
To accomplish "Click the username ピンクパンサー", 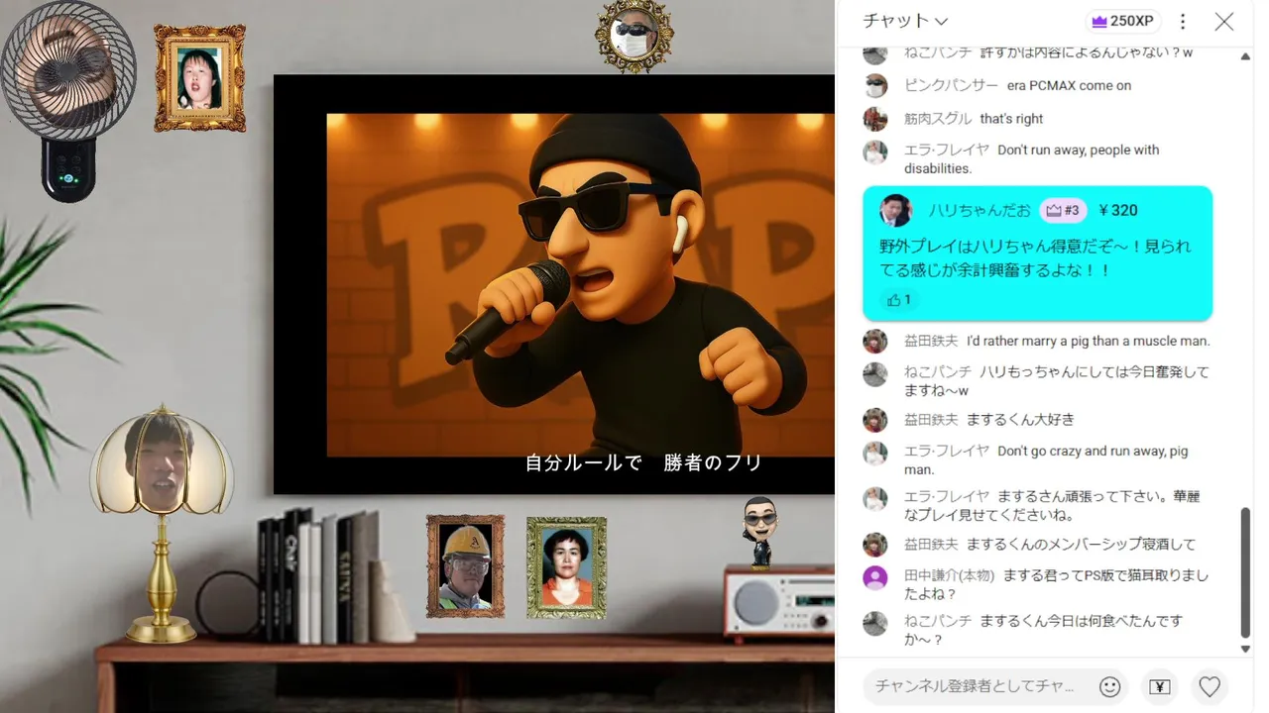I will 951,85.
